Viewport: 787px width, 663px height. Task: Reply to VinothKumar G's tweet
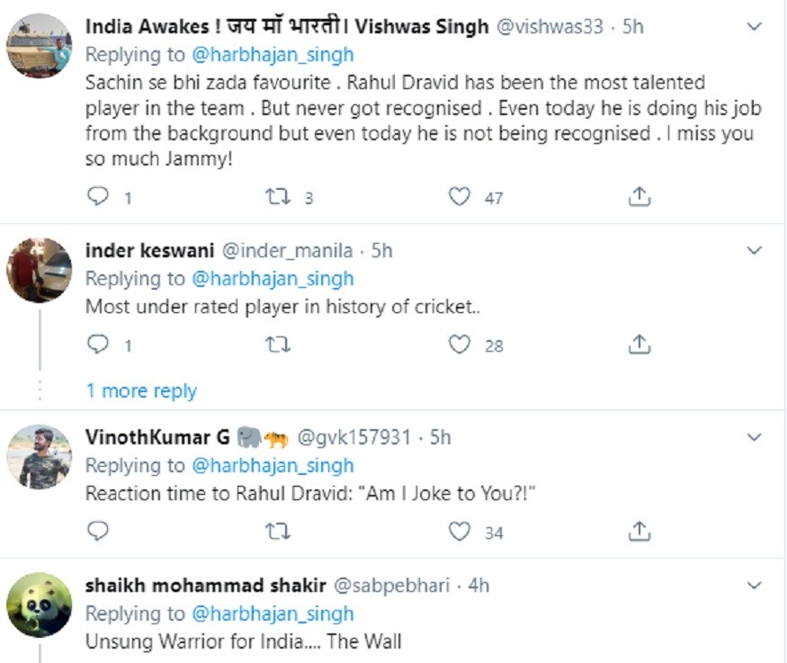point(98,531)
